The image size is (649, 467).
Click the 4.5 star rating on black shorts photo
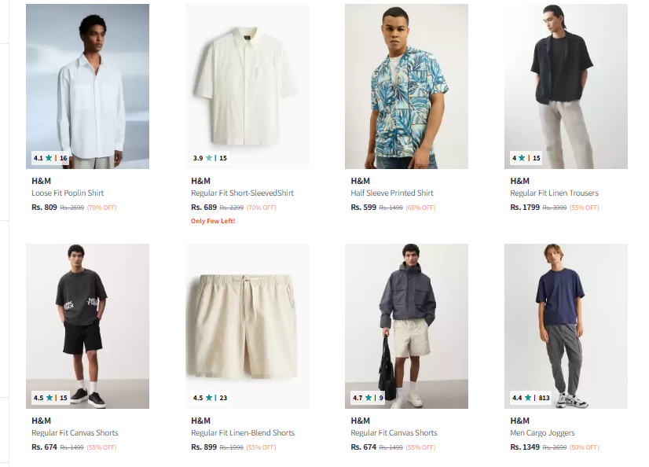point(50,398)
